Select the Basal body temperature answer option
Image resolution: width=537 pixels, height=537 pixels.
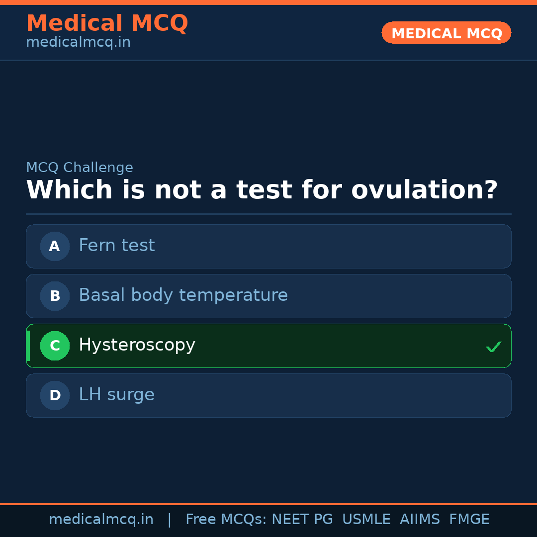[x=268, y=296]
